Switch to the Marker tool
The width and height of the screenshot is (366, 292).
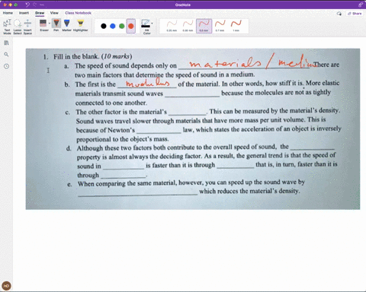66,25
